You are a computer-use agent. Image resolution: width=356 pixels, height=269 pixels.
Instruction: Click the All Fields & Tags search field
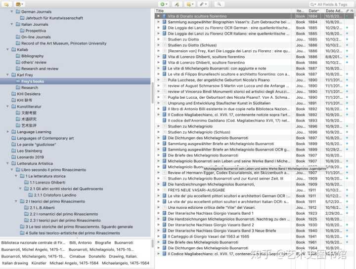pos(331,4)
